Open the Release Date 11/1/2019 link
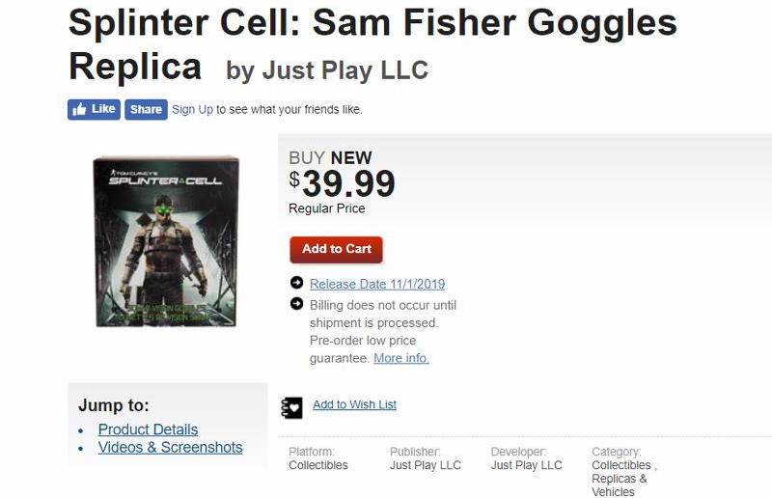The height and width of the screenshot is (498, 772). pos(377,284)
